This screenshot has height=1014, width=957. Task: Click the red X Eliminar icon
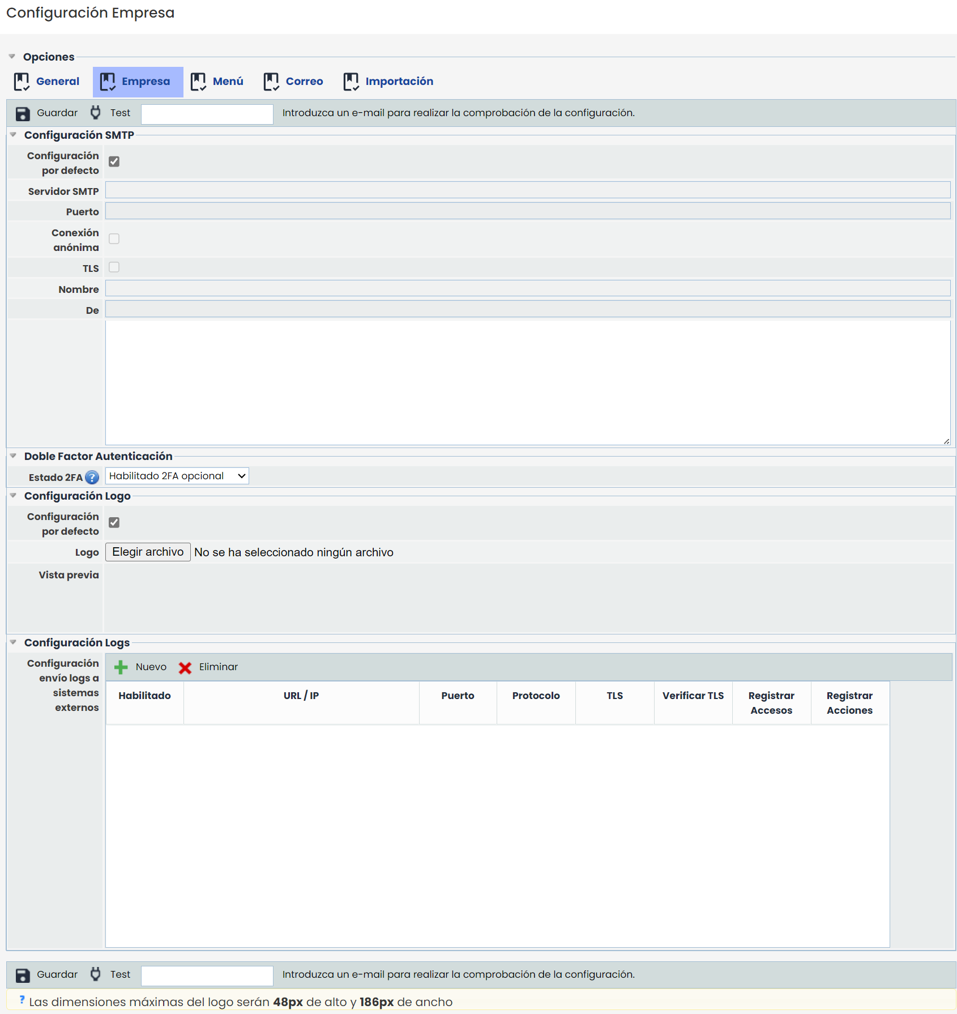[185, 668]
